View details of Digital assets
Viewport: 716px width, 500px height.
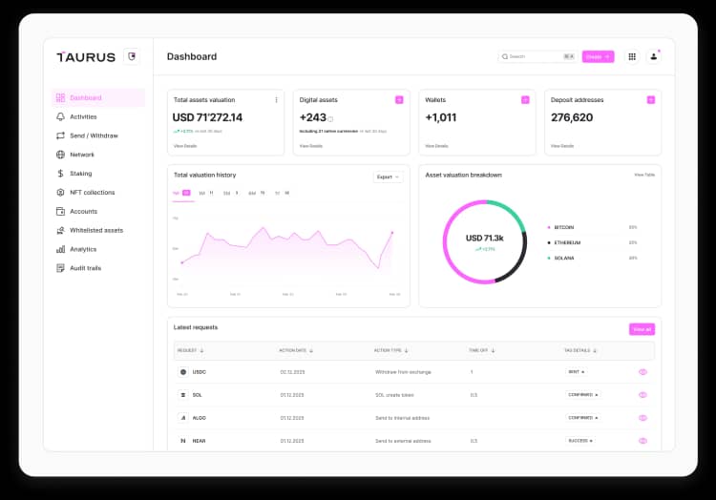pos(311,146)
